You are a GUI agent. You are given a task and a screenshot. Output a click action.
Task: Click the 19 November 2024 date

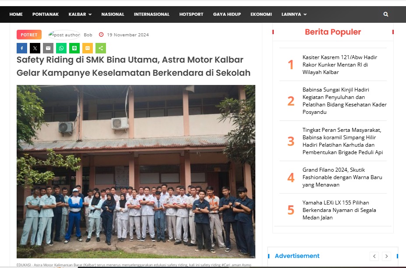[x=128, y=35]
